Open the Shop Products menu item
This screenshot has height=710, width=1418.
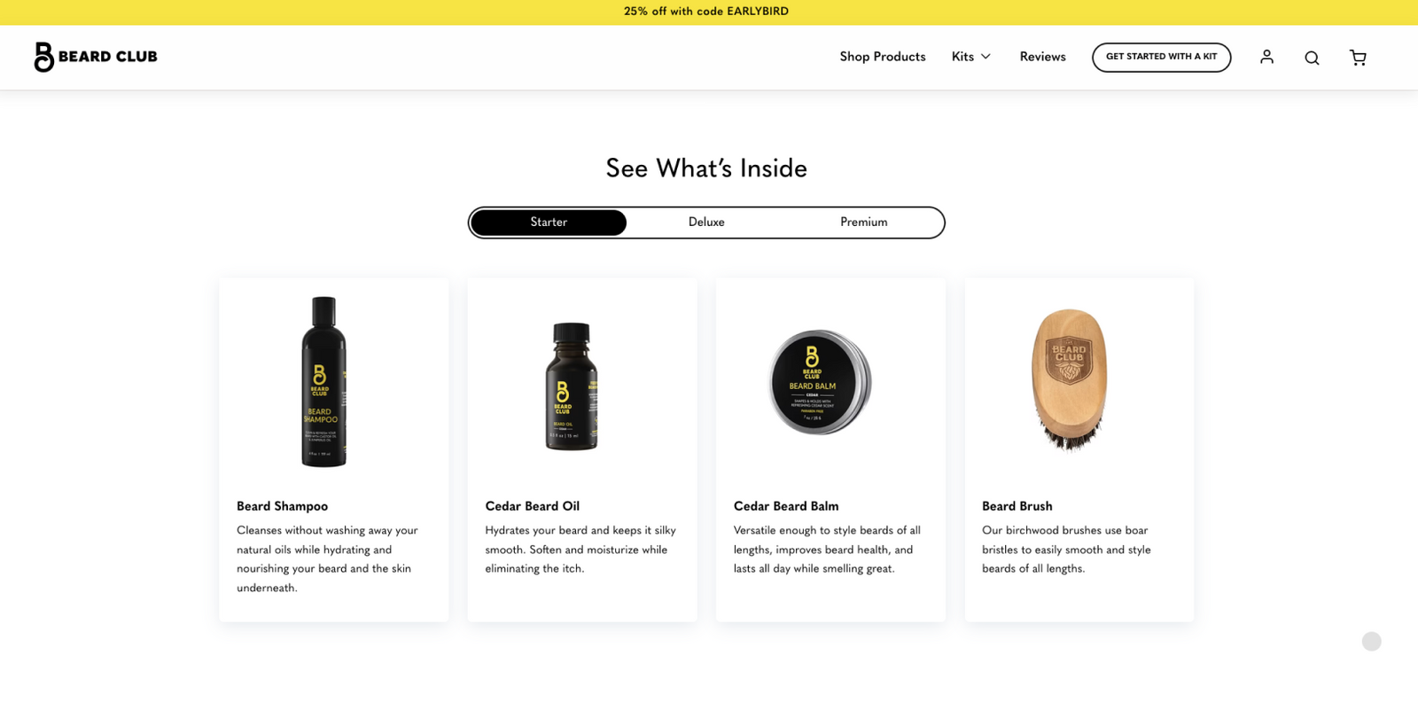point(883,57)
